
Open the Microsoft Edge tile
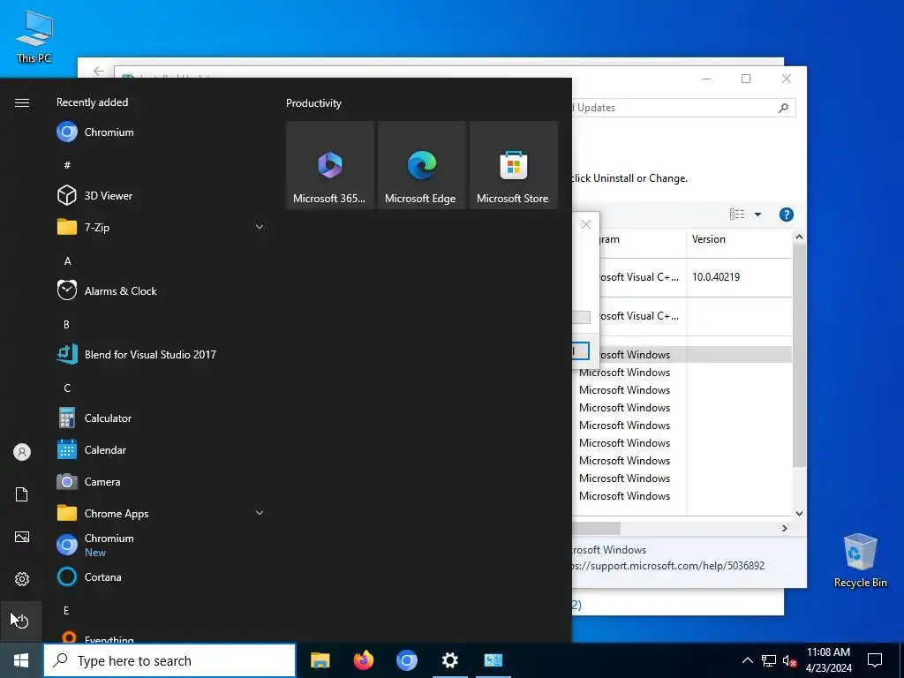point(421,165)
